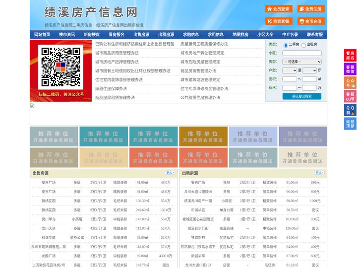The image size is (357, 268).
Task: Click the 客服QQ号 sidebar icon
Action: 350,96
